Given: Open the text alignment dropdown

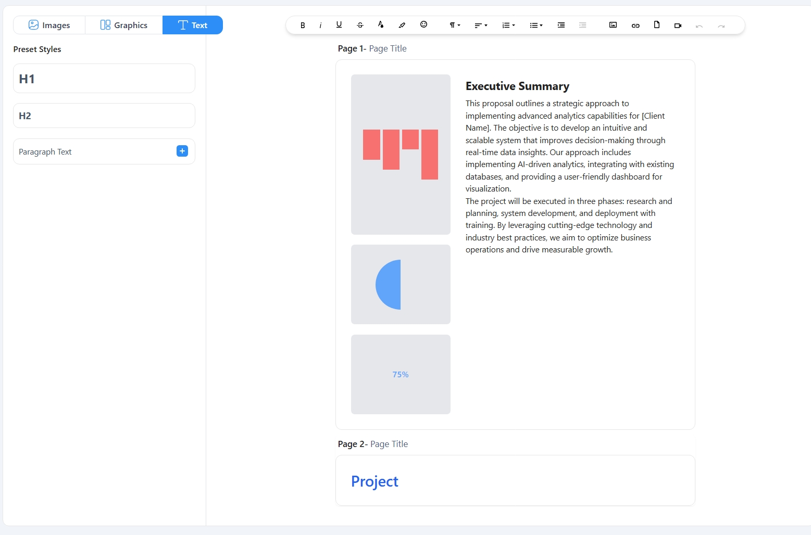Looking at the screenshot, I should (x=480, y=25).
